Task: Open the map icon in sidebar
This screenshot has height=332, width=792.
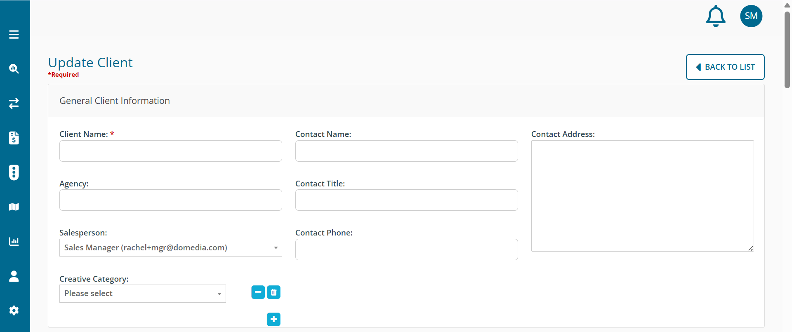Action: tap(14, 207)
